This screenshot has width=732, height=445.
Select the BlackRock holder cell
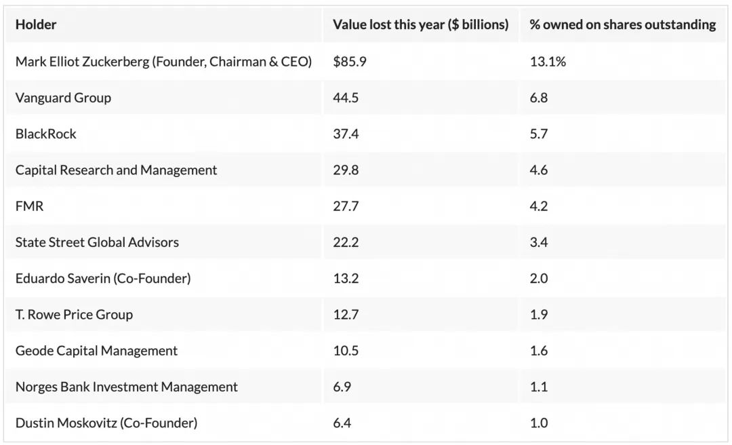[46, 134]
